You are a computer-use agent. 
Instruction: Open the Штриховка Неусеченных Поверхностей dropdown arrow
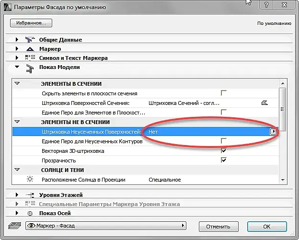click(x=273, y=131)
